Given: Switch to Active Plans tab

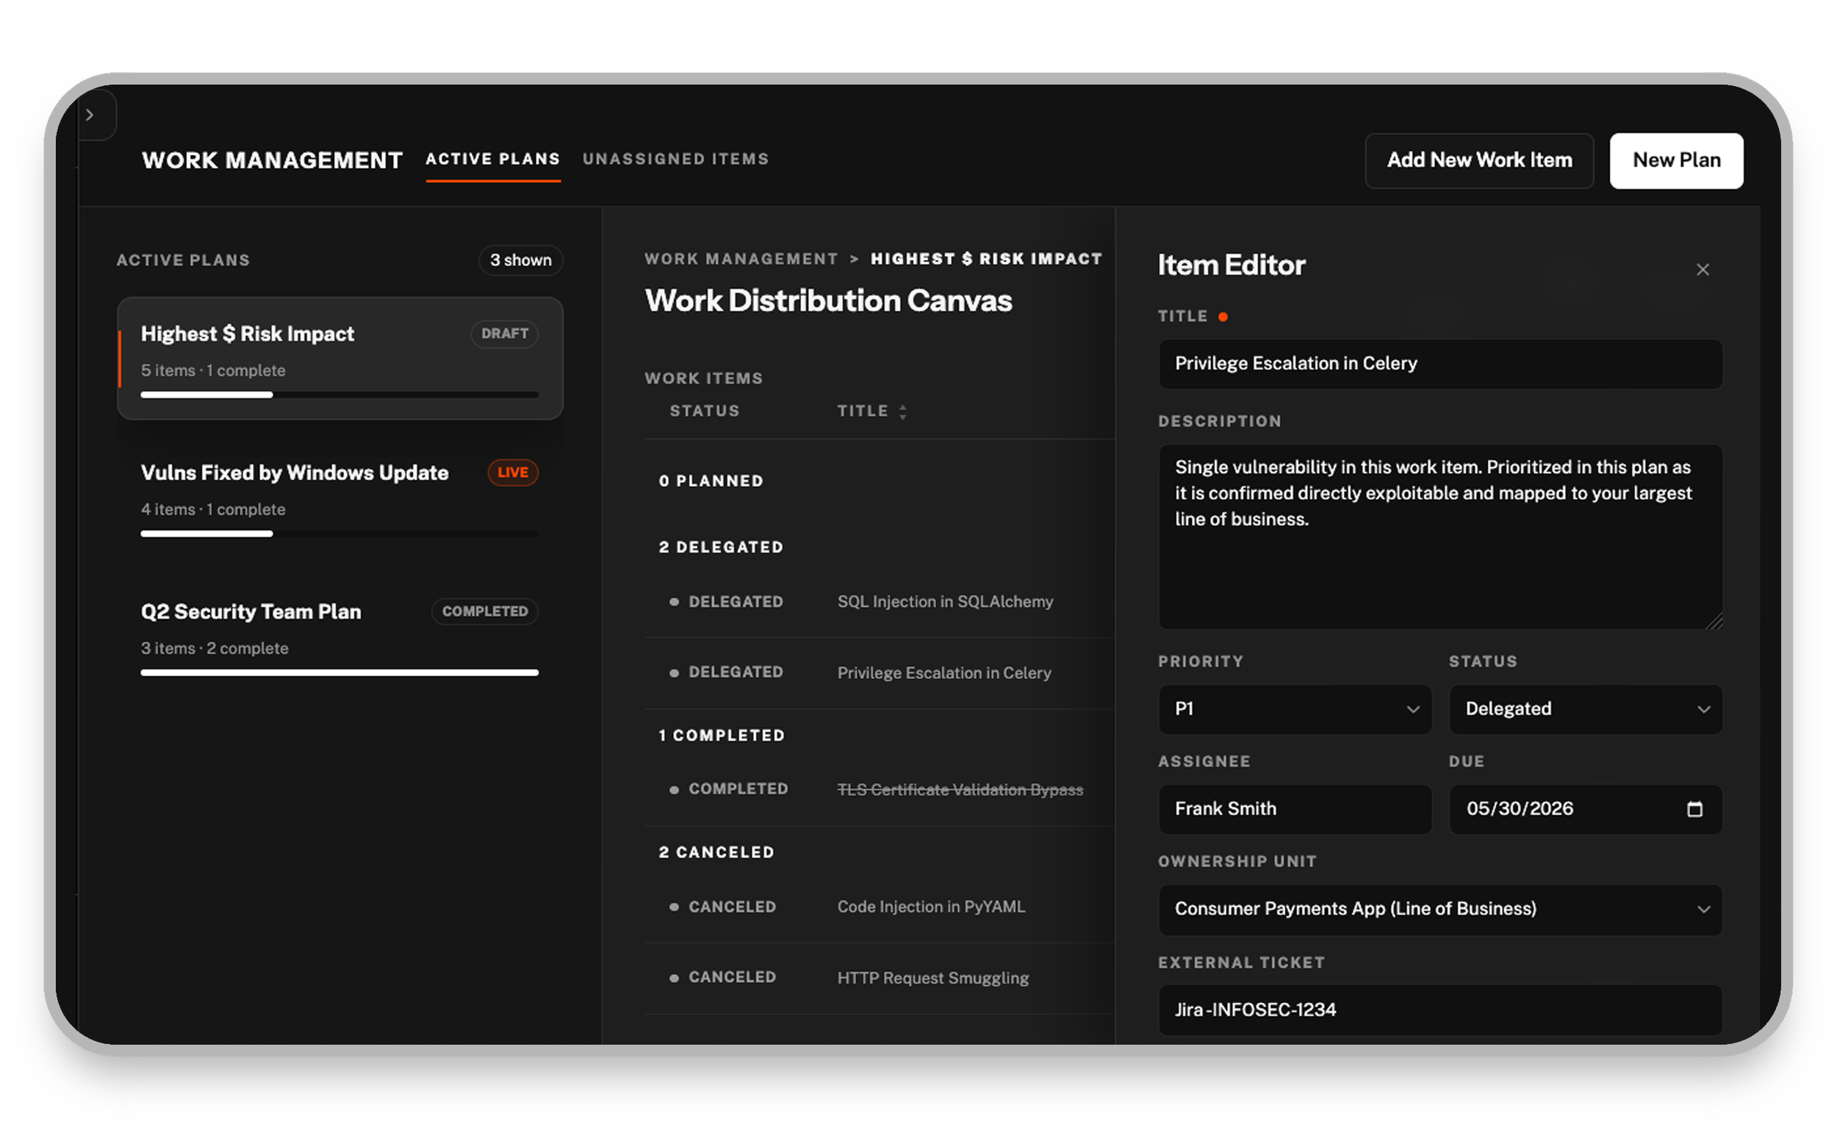Looking at the screenshot, I should point(493,159).
